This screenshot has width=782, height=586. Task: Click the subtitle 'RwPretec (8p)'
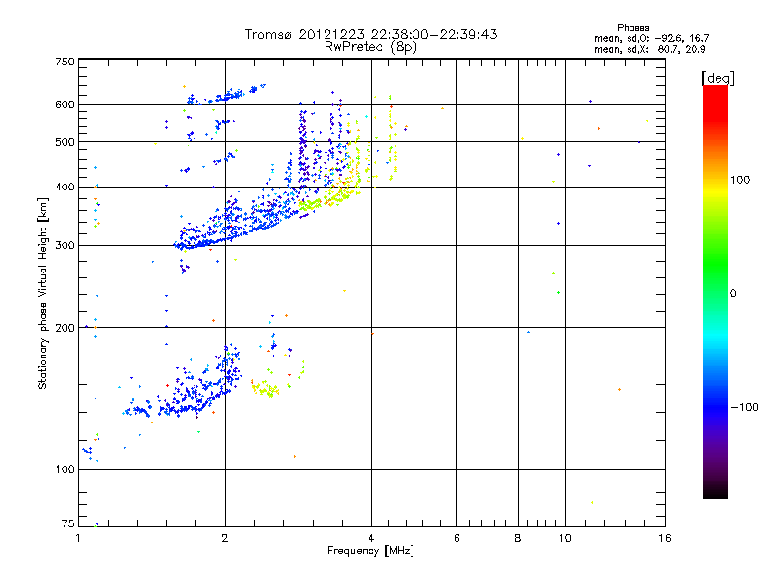(370, 47)
